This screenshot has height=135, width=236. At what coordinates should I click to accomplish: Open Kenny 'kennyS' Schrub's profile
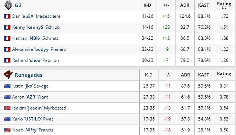36,27
